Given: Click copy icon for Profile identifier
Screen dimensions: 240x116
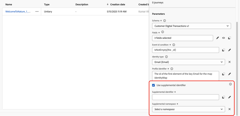Looking at the screenshot, I should click(x=223, y=74).
